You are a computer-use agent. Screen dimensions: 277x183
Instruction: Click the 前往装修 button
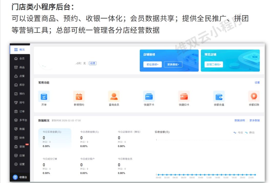coord(152,64)
